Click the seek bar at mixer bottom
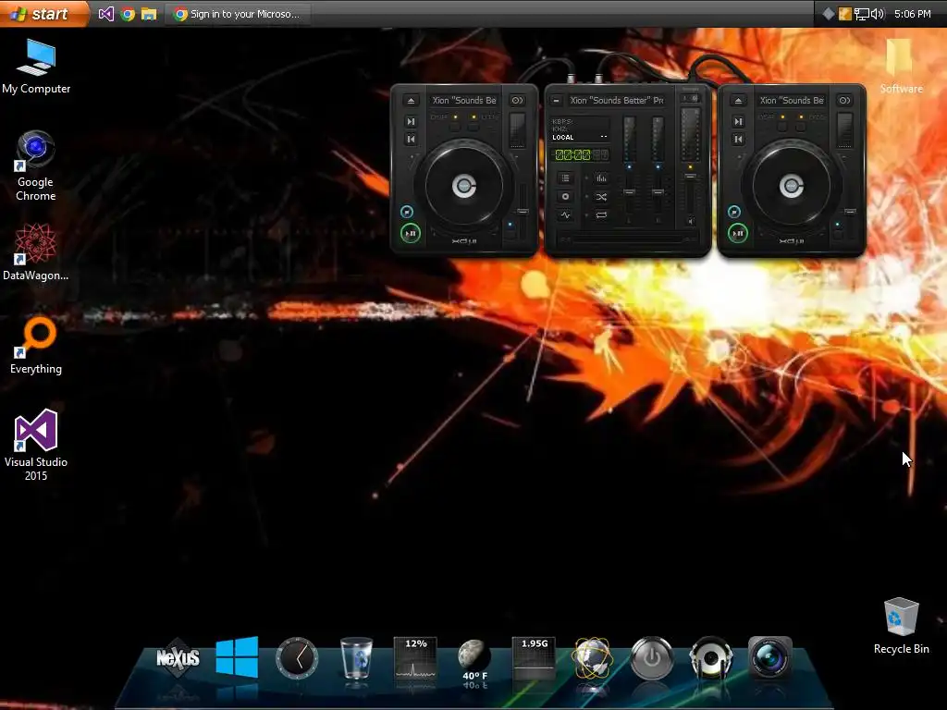 click(628, 239)
